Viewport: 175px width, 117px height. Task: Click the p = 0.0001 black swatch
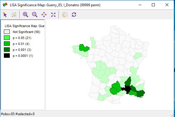(7, 56)
